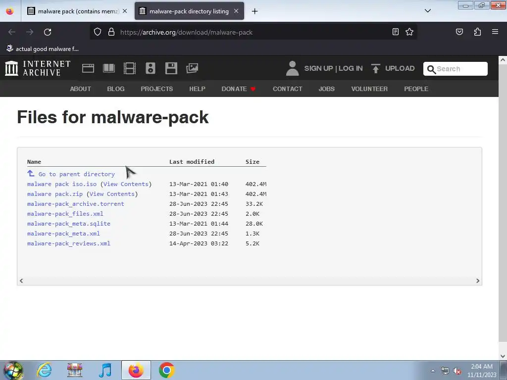Image resolution: width=507 pixels, height=380 pixels.
Task: Show site security padlock info
Action: click(x=111, y=32)
